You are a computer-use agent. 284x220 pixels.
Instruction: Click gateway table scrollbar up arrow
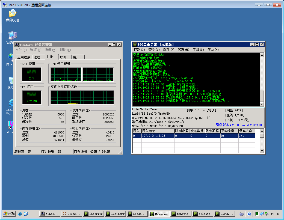(262, 131)
